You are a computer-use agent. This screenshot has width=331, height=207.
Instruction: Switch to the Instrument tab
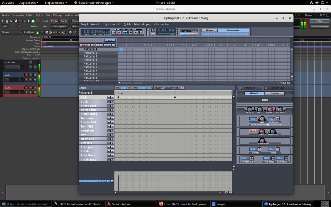(250, 88)
